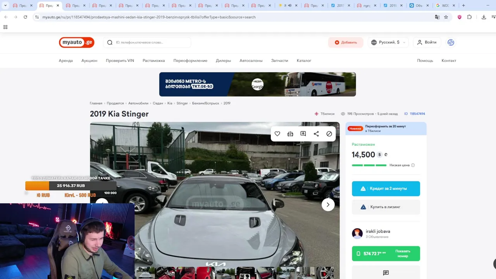The image size is (496, 279).
Task: View site information icon in address bar
Action: point(37,17)
